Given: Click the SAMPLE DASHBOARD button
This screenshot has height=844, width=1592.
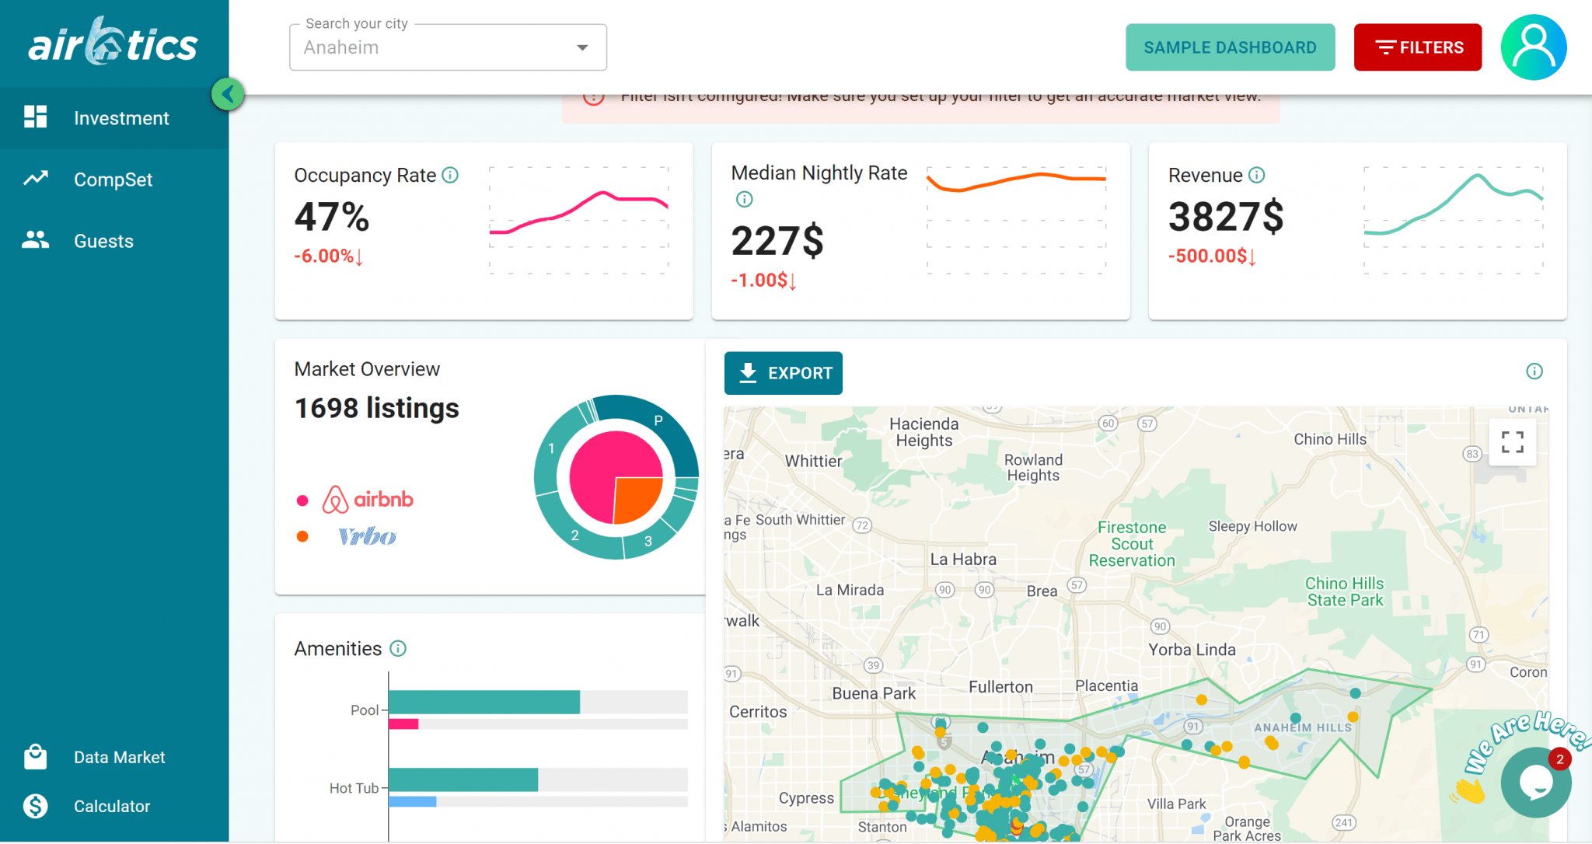Looking at the screenshot, I should (x=1230, y=47).
